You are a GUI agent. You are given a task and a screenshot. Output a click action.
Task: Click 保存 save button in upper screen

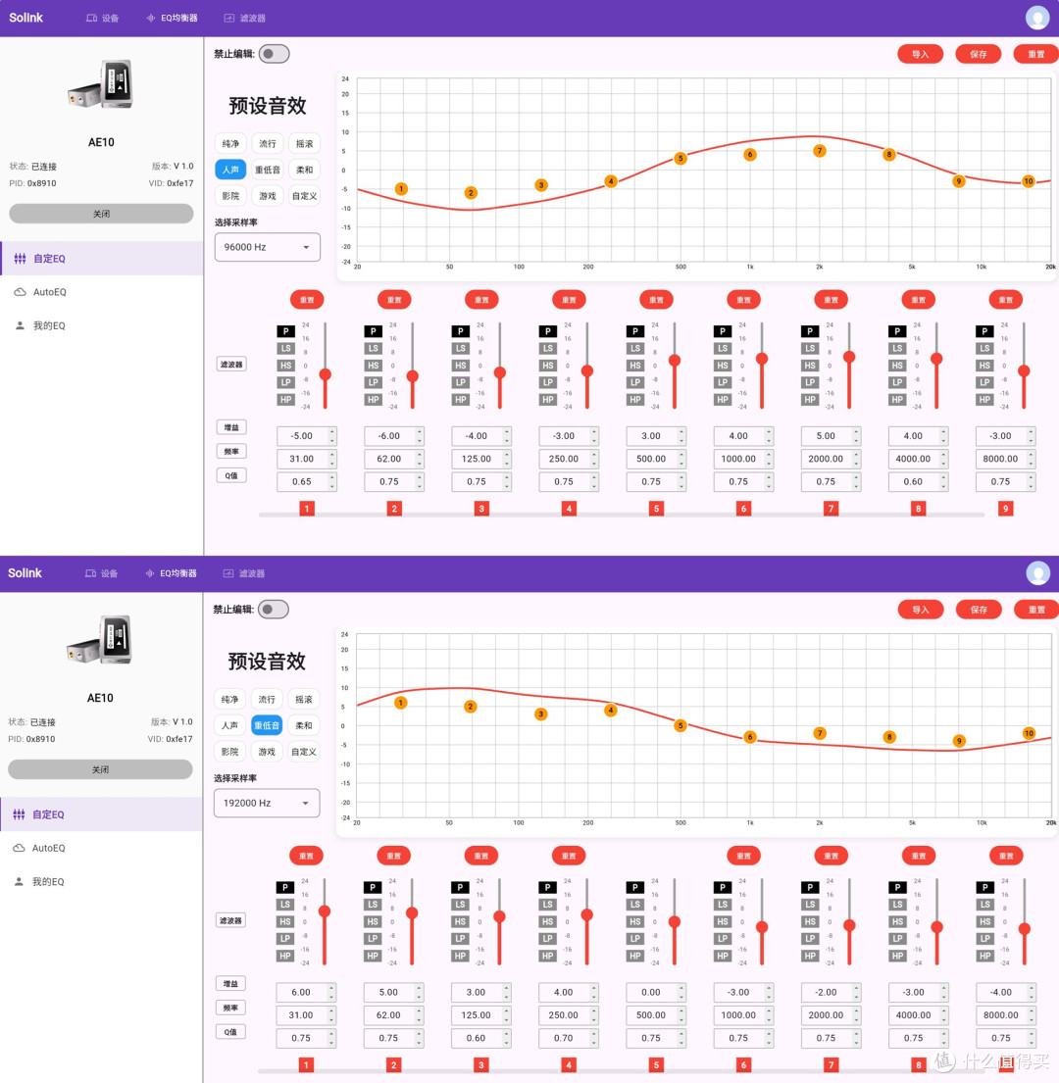tap(979, 54)
